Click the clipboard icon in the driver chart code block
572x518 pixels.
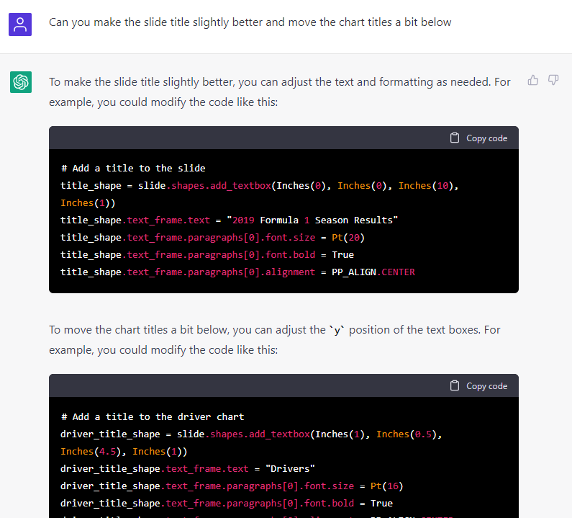pyautogui.click(x=455, y=385)
